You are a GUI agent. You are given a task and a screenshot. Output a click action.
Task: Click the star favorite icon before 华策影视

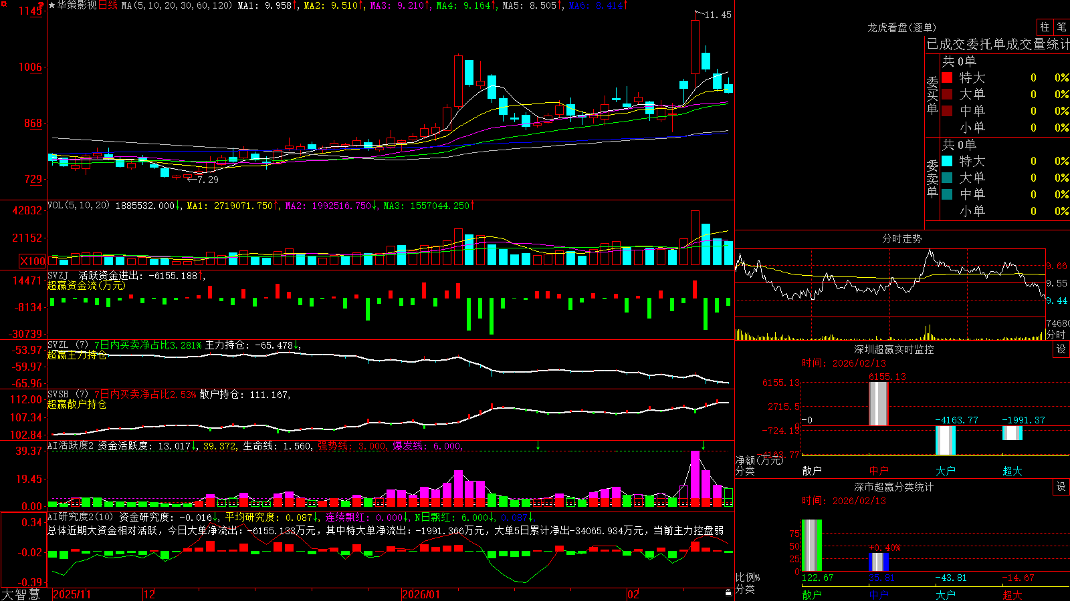pyautogui.click(x=51, y=5)
